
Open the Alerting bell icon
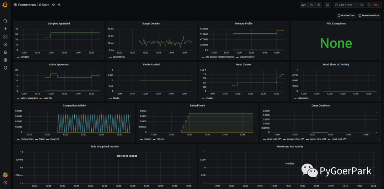pos(5,52)
